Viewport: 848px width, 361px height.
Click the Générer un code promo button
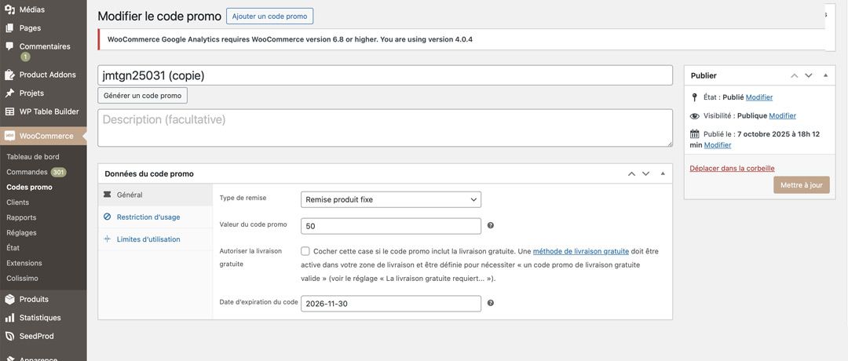tap(142, 96)
